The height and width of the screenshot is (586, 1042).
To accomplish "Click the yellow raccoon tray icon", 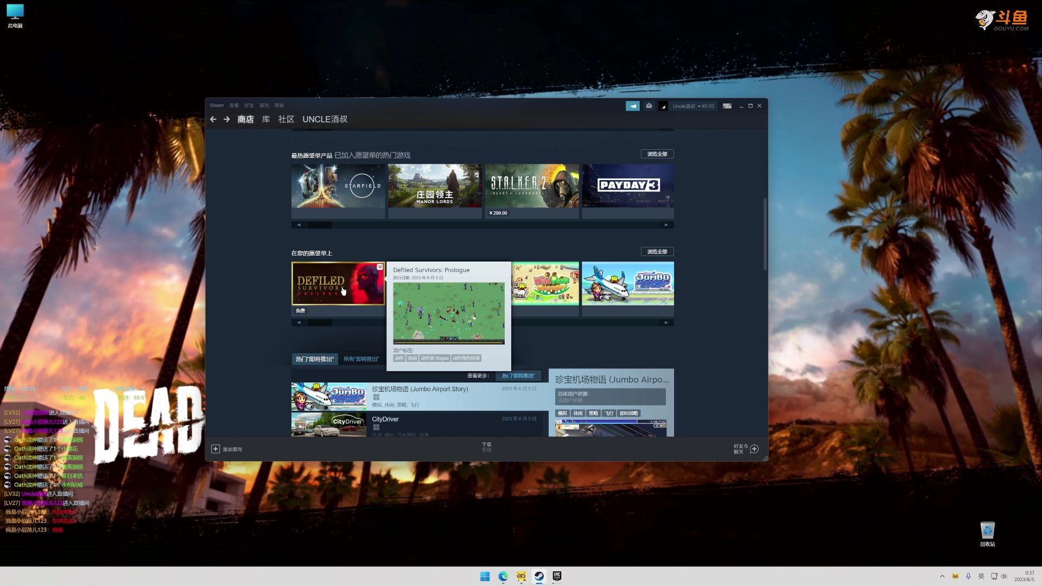I will click(x=955, y=576).
